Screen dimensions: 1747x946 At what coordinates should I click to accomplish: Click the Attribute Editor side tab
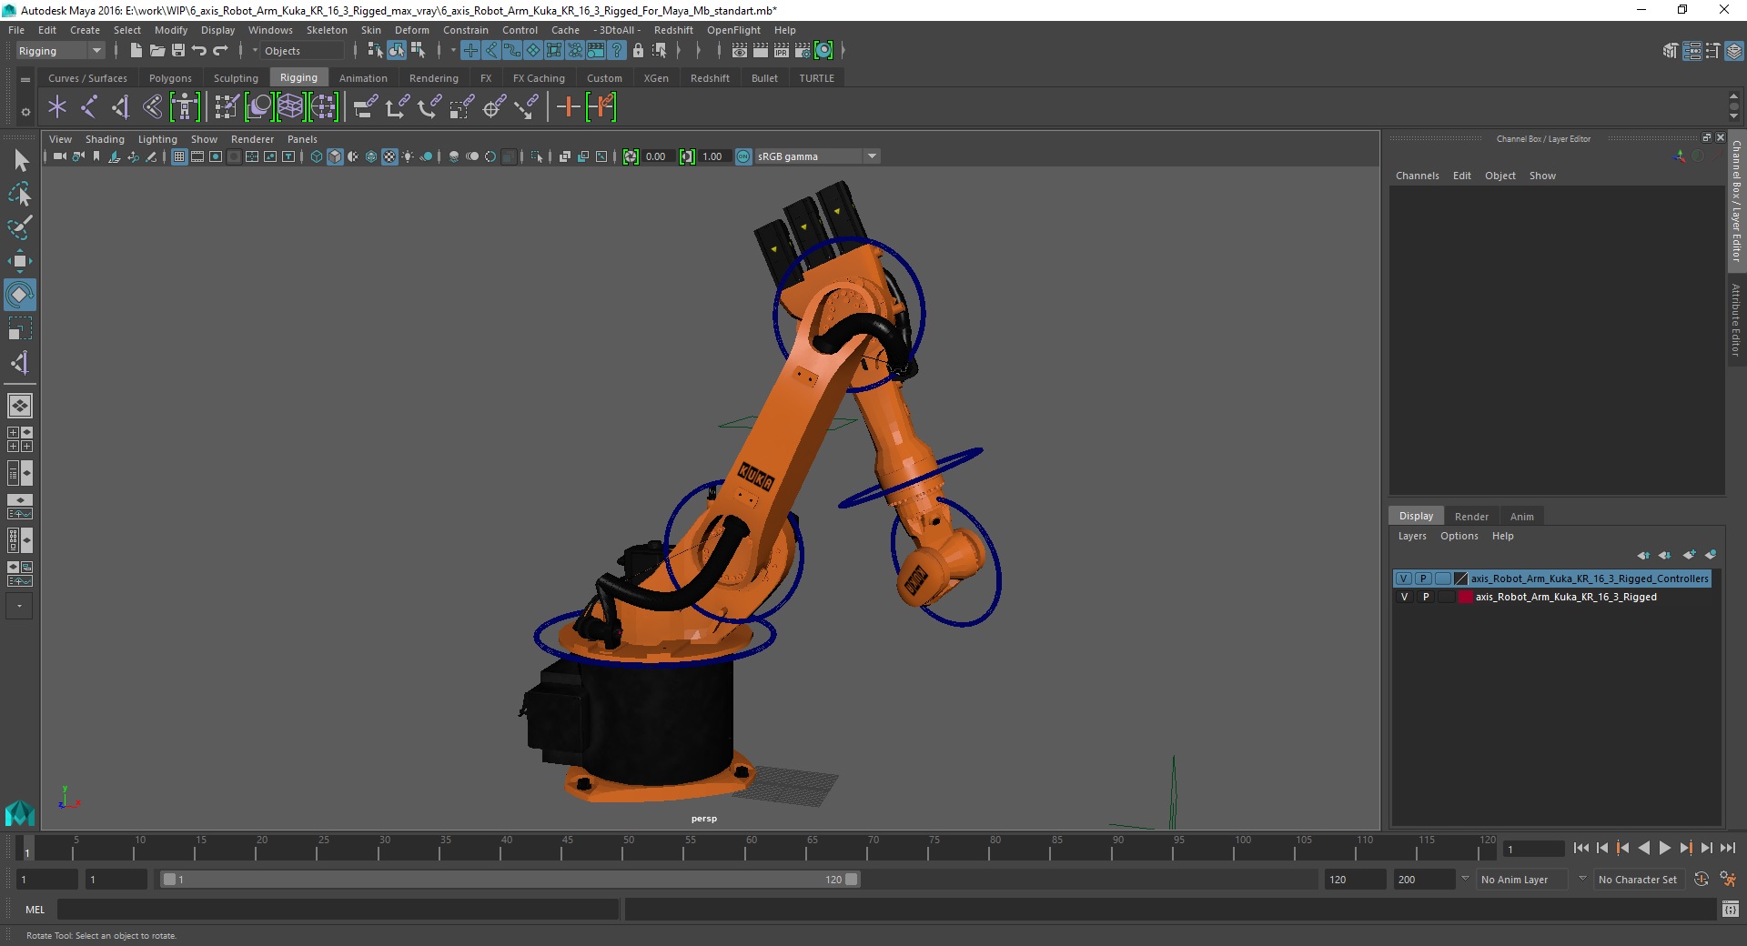(x=1736, y=320)
